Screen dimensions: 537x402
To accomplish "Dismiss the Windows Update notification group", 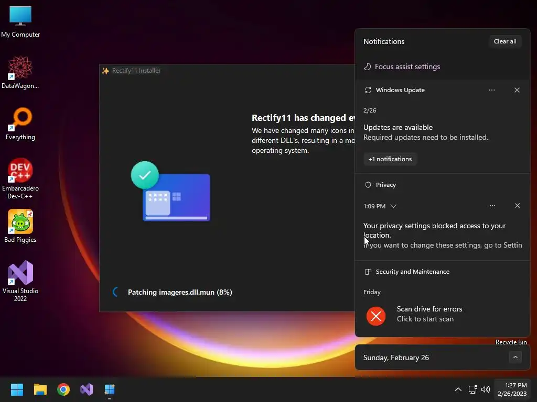I will pos(517,90).
